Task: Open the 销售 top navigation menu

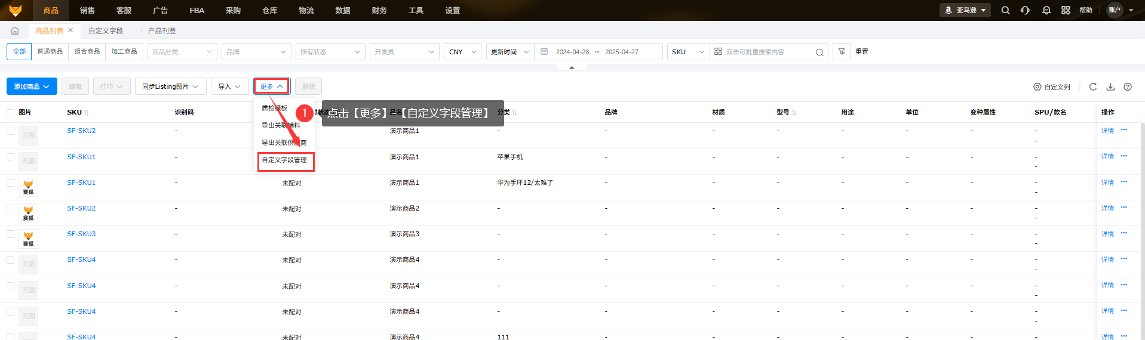Action: 87,10
